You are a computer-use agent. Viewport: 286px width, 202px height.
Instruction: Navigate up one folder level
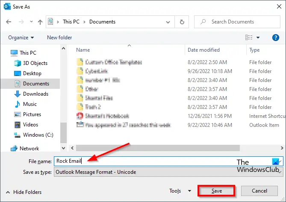click(40, 22)
